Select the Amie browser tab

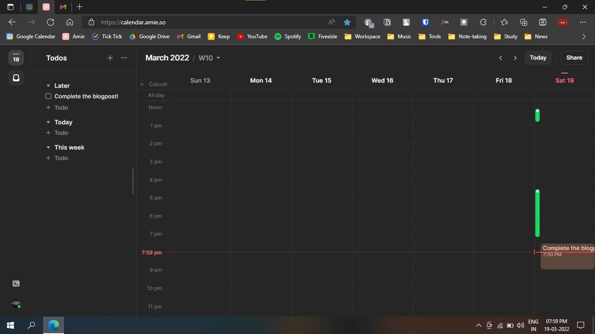point(46,7)
